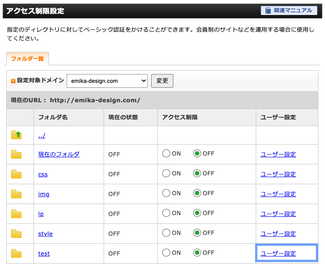The height and width of the screenshot is (264, 325).
Task: Enable access restriction ON for css folder
Action: coord(166,173)
